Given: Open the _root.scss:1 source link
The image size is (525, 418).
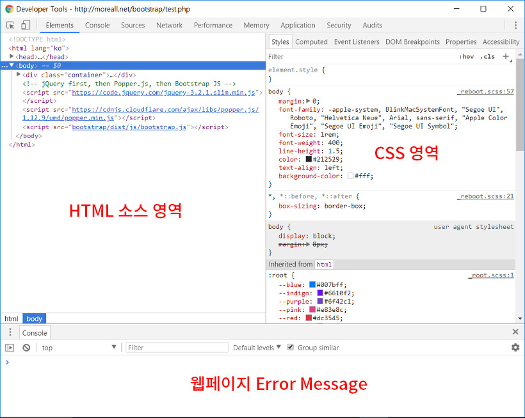Looking at the screenshot, I should point(491,275).
